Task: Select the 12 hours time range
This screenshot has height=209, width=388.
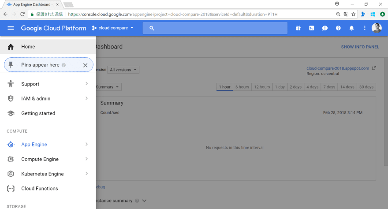Action: [x=262, y=87]
